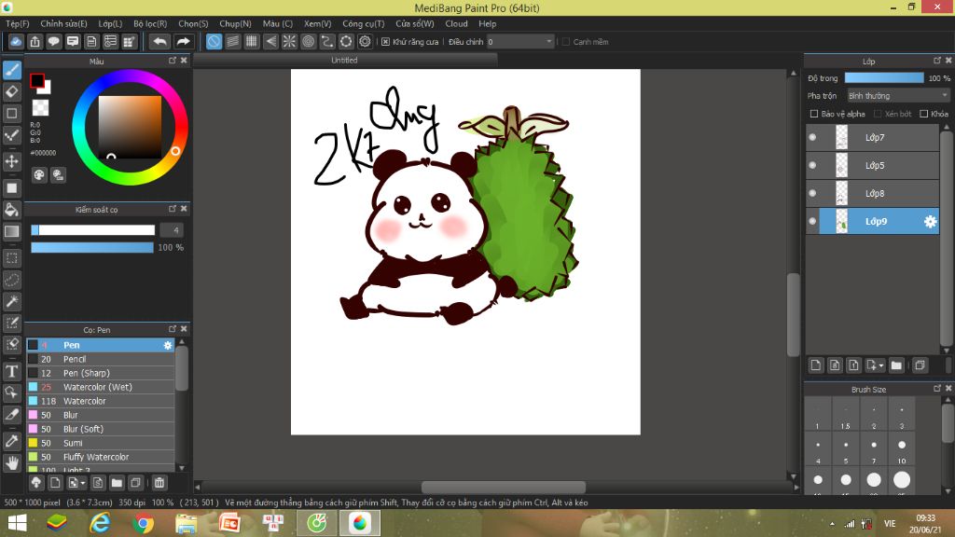Choose the Sumi brush

pos(101,443)
